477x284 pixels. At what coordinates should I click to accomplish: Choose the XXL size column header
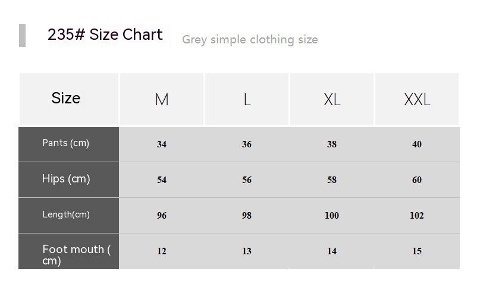pos(417,100)
